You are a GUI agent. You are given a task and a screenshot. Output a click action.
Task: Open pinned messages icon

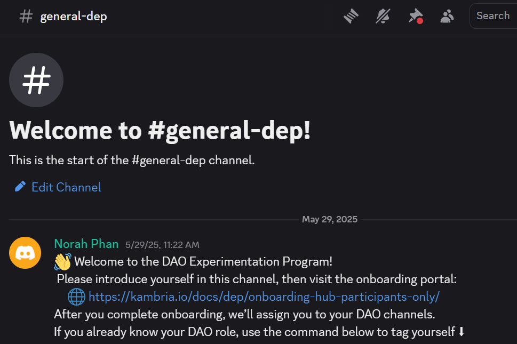[x=415, y=17]
